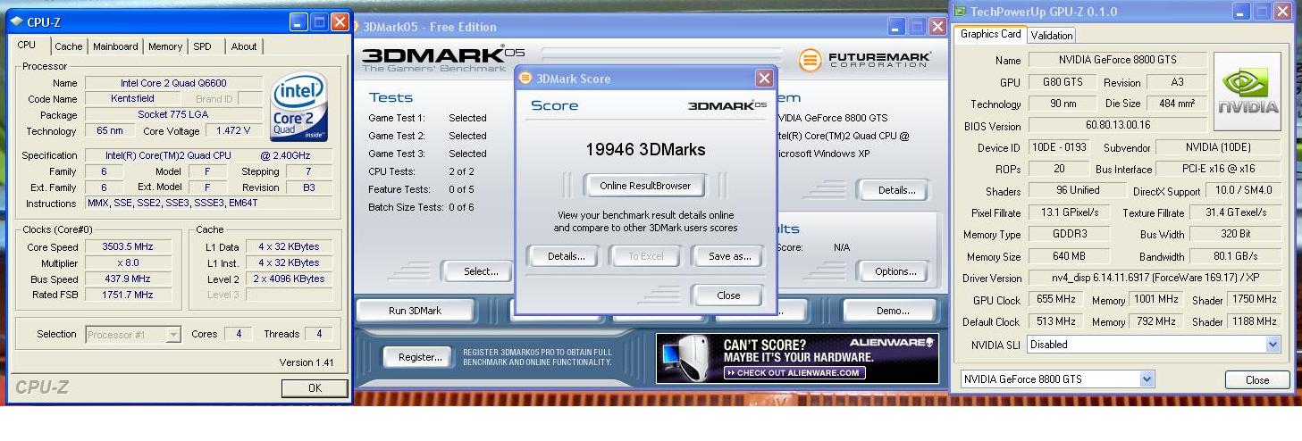Image resolution: width=1302 pixels, height=441 pixels.
Task: Click the processor name field Intel Core 2 Quad Q6600
Action: click(174, 83)
